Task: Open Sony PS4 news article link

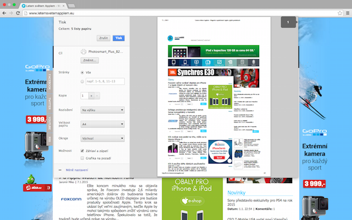Action: pos(260,202)
